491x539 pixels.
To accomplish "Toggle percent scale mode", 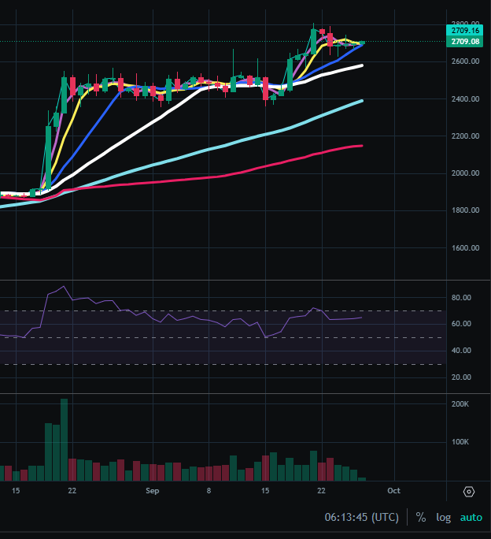I will pos(421,517).
